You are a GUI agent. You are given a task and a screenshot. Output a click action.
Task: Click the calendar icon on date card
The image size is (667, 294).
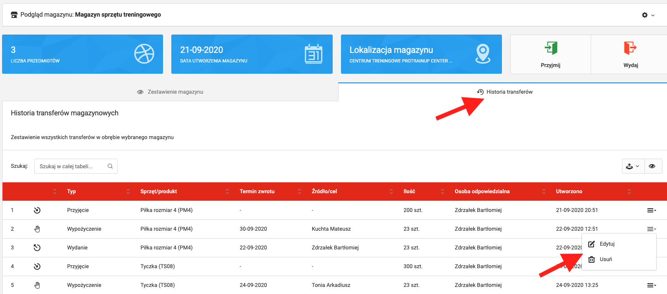coord(313,54)
